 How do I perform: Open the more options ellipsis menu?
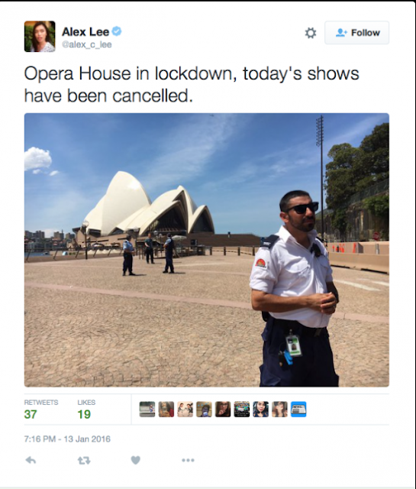pos(188,460)
